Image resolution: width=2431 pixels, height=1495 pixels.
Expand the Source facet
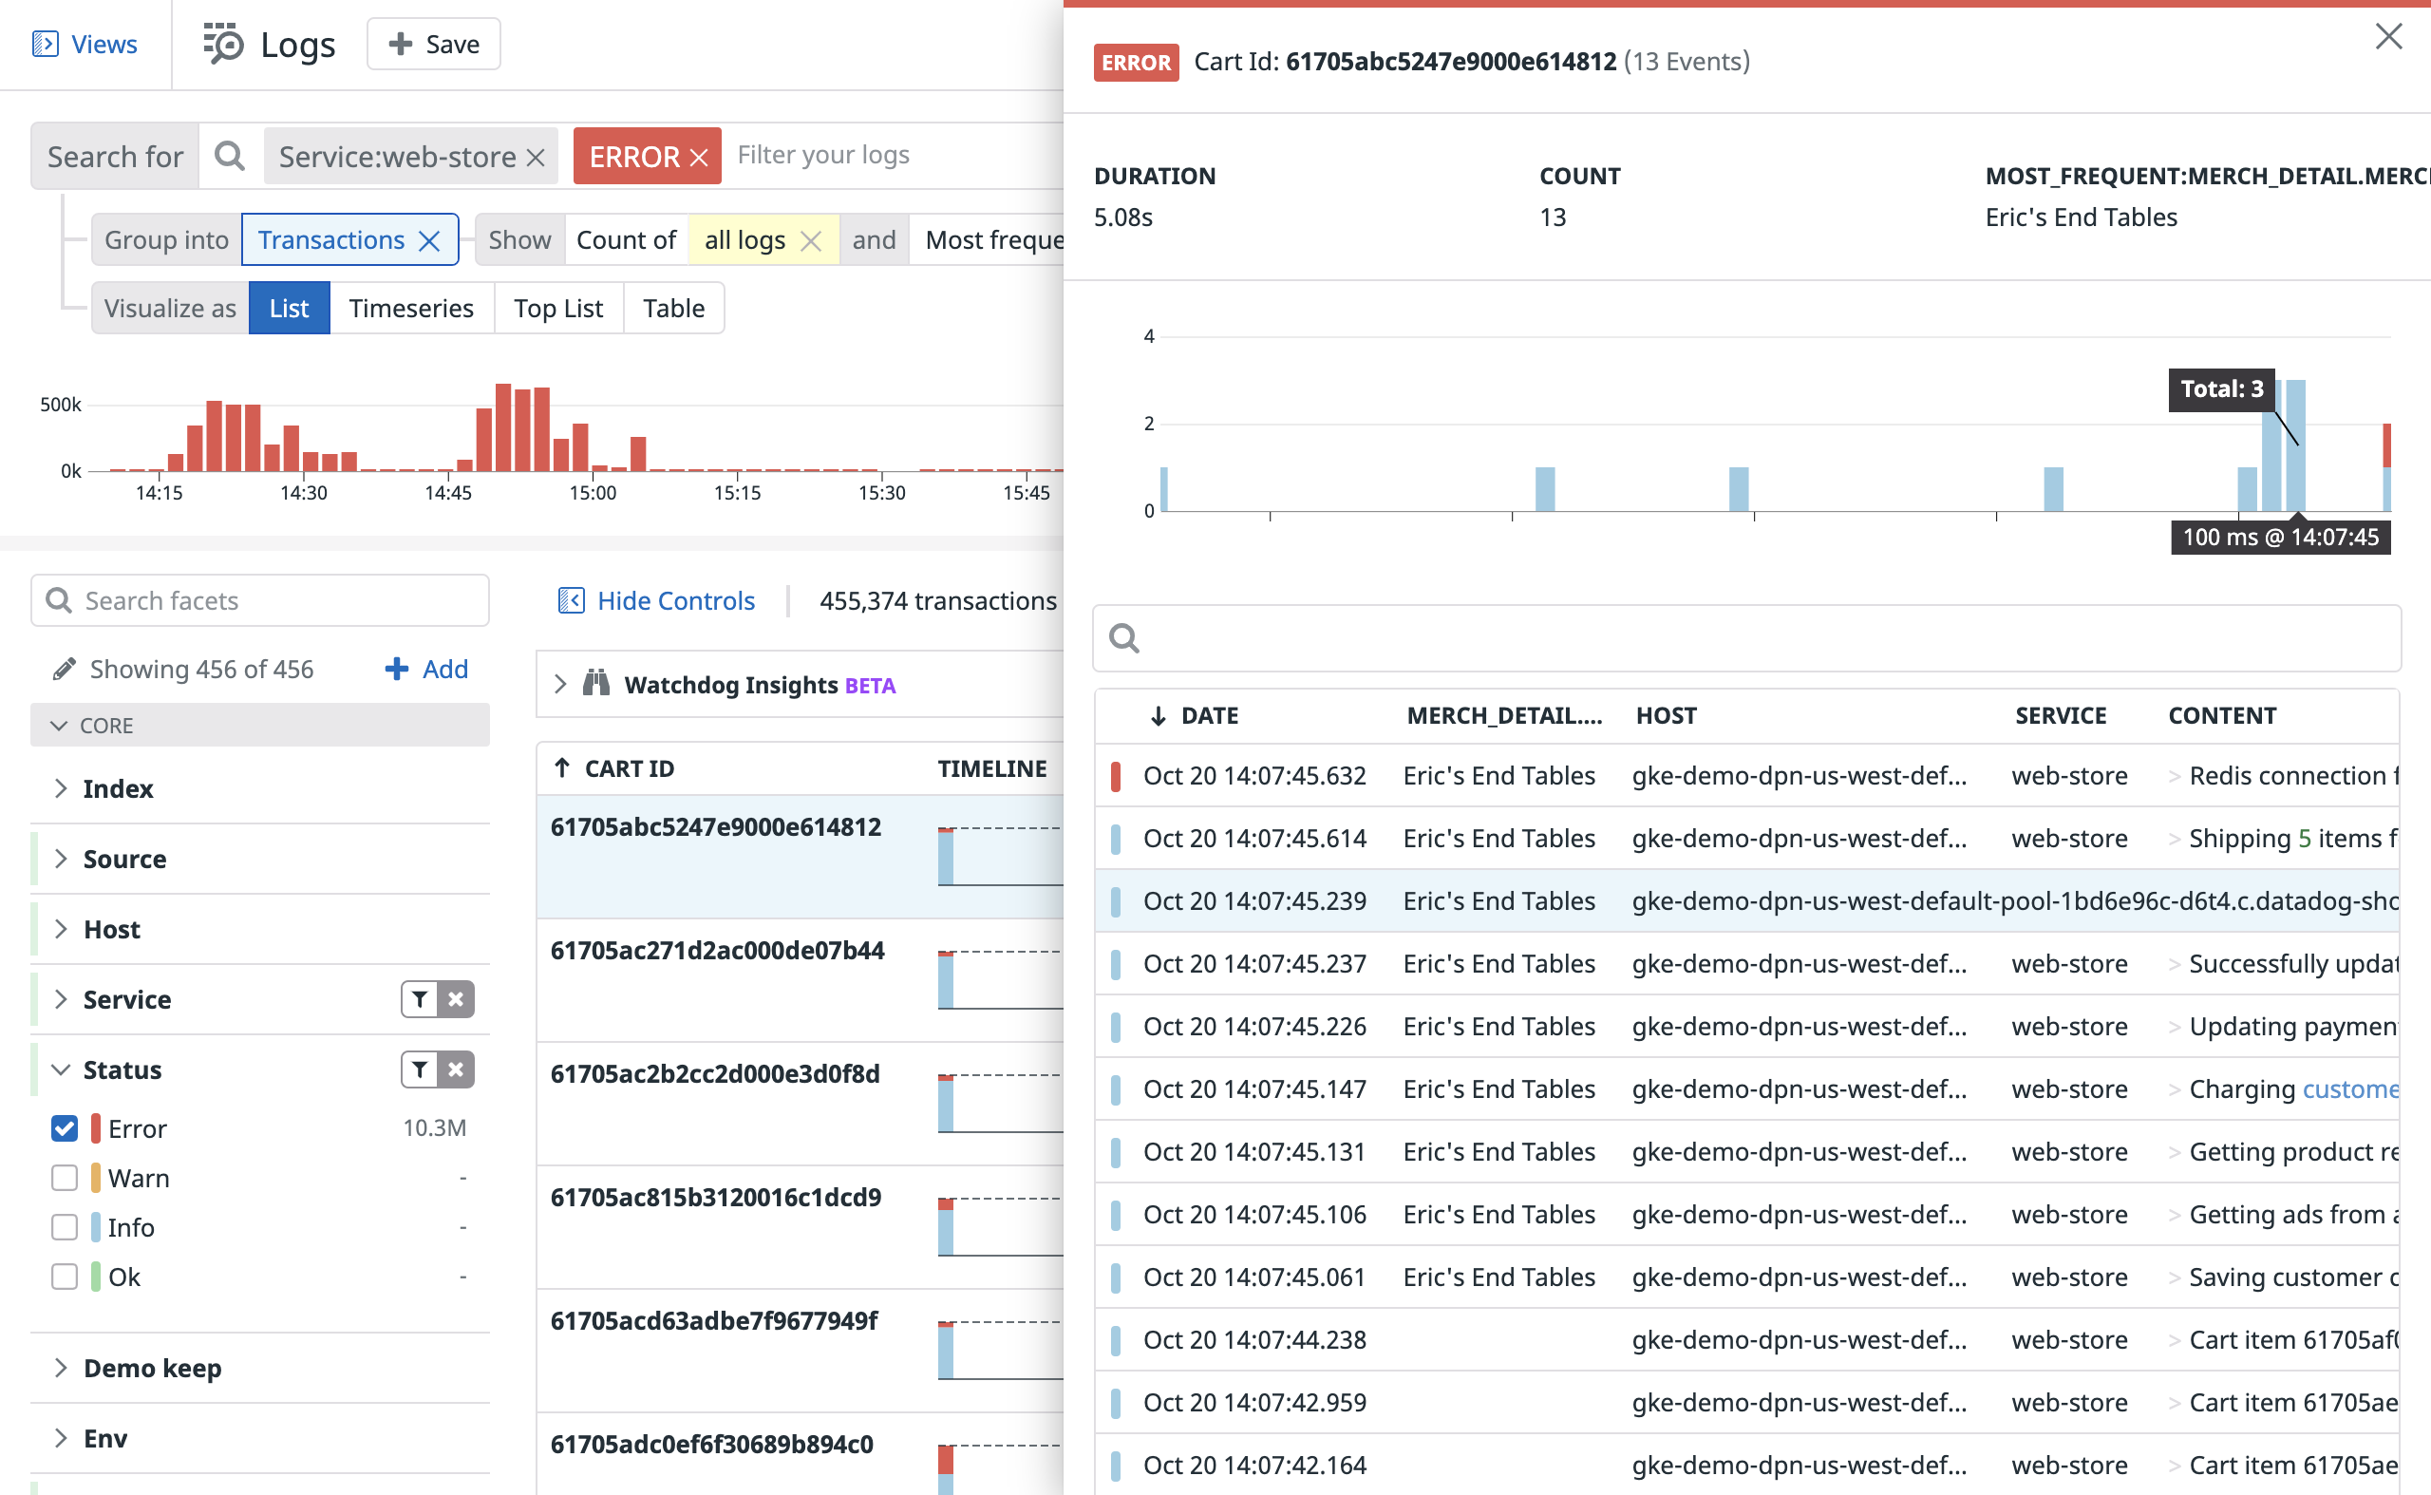tap(62, 859)
